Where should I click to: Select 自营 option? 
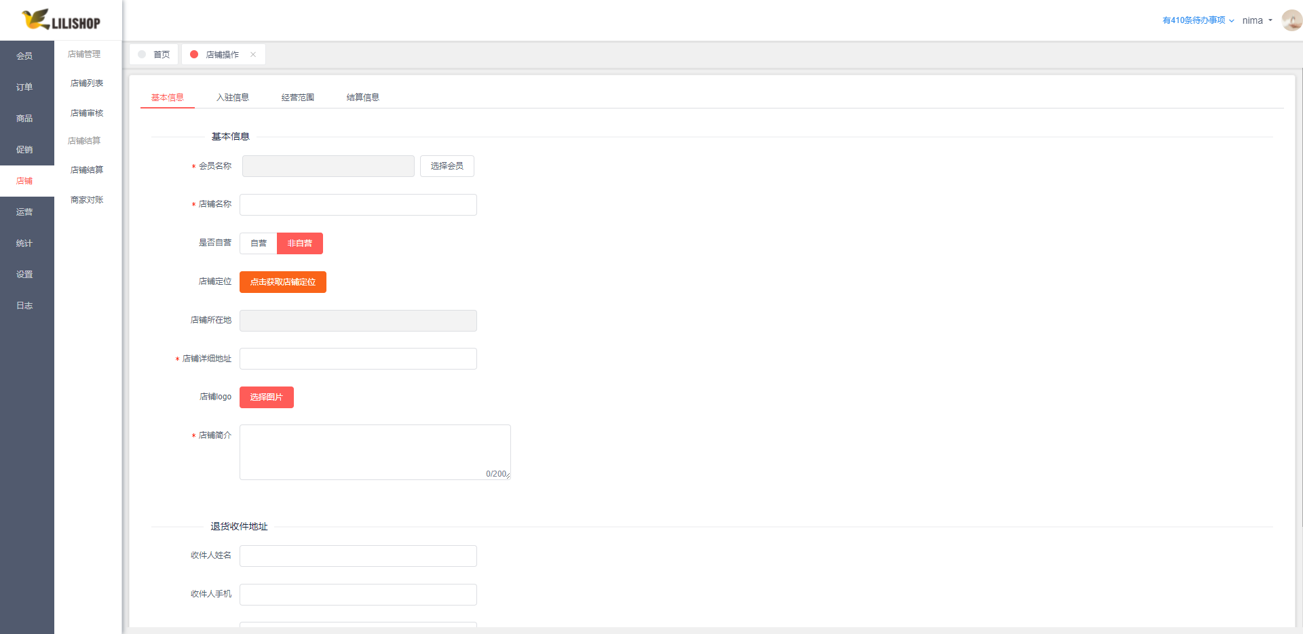click(259, 243)
